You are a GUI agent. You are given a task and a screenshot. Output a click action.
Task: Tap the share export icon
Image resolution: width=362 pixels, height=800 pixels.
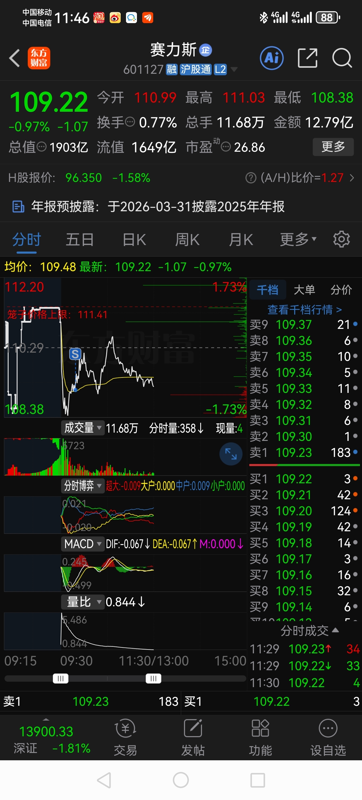pos(308,58)
